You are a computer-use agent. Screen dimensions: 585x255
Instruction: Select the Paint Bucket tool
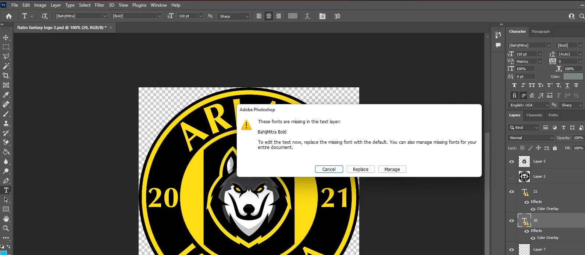coord(6,152)
